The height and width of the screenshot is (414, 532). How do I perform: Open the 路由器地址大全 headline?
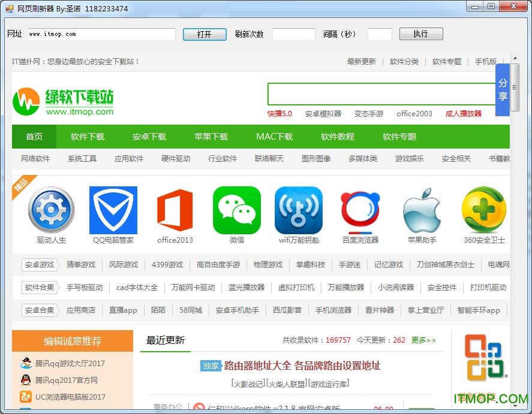(x=302, y=366)
